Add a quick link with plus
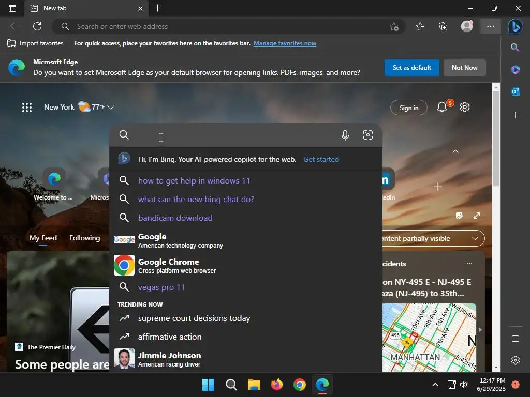The width and height of the screenshot is (530, 397). click(x=438, y=187)
